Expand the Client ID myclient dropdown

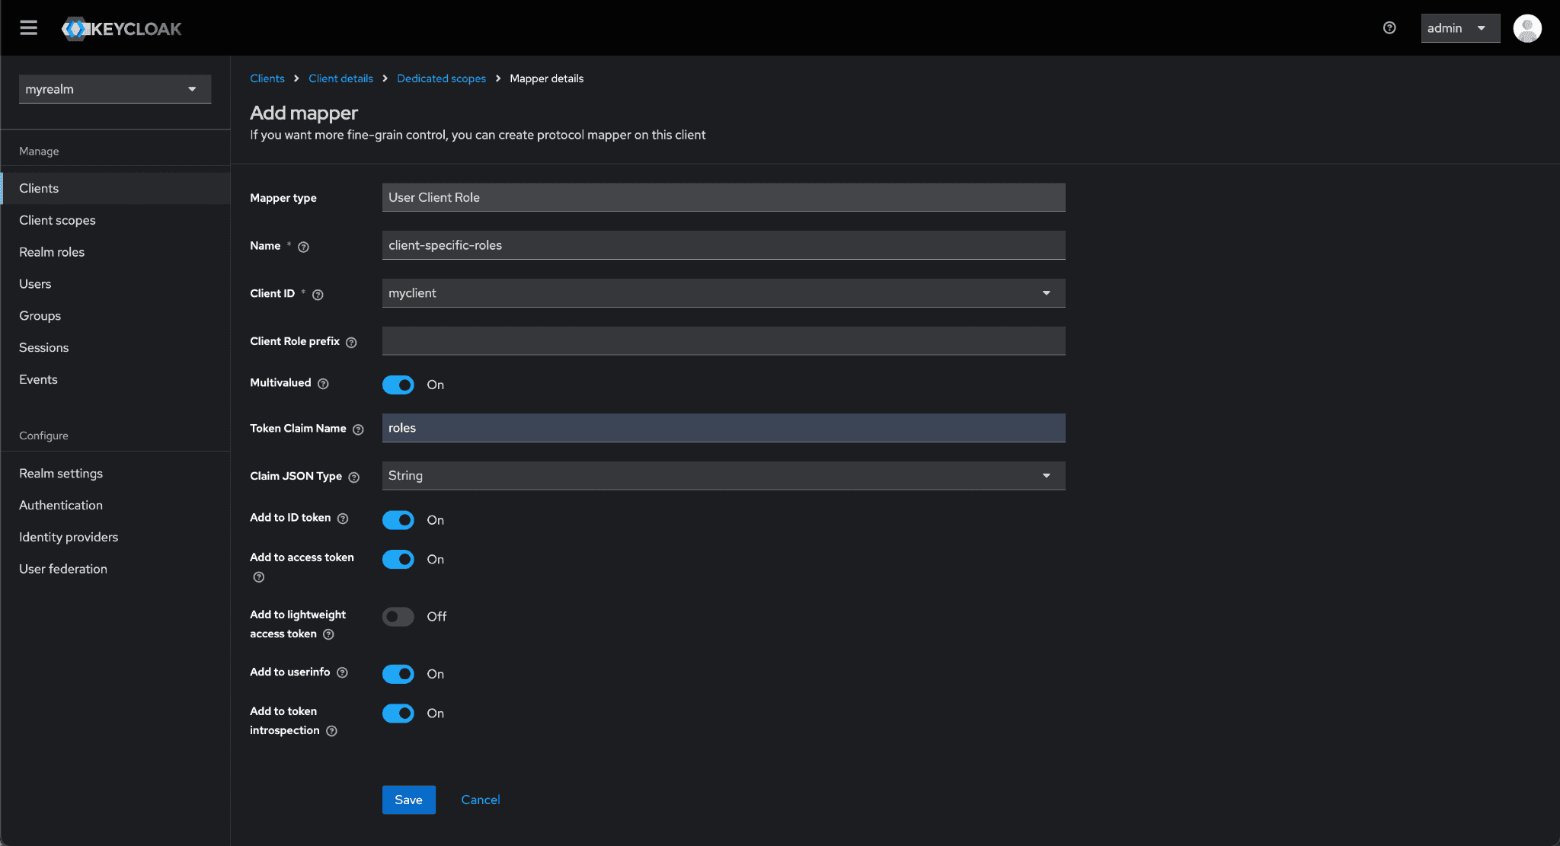pyautogui.click(x=722, y=293)
